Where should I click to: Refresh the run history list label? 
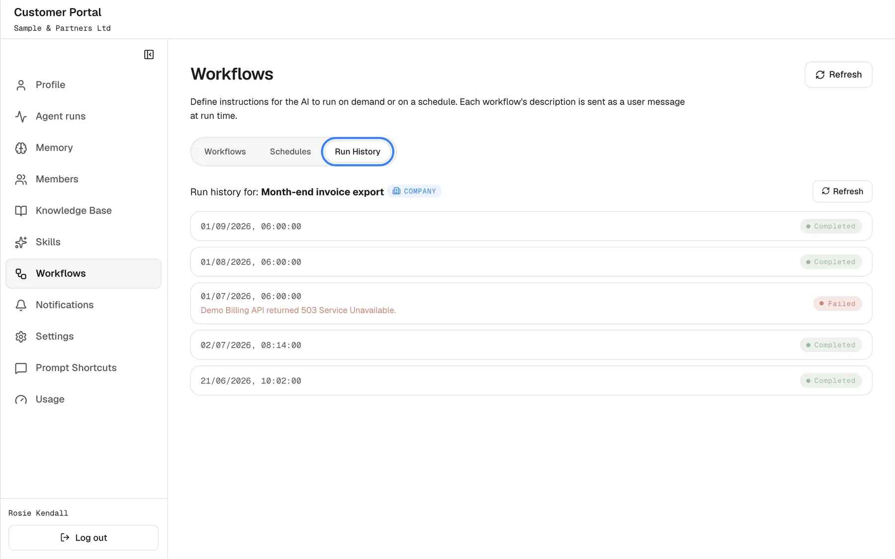pyautogui.click(x=848, y=191)
